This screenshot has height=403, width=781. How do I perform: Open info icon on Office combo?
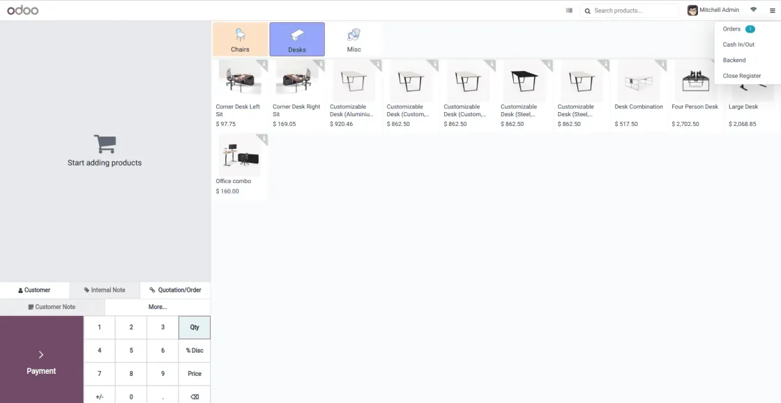click(264, 139)
